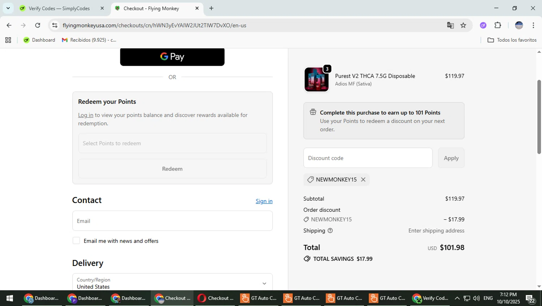
Task: Open site information icon in address bar
Action: [x=55, y=25]
